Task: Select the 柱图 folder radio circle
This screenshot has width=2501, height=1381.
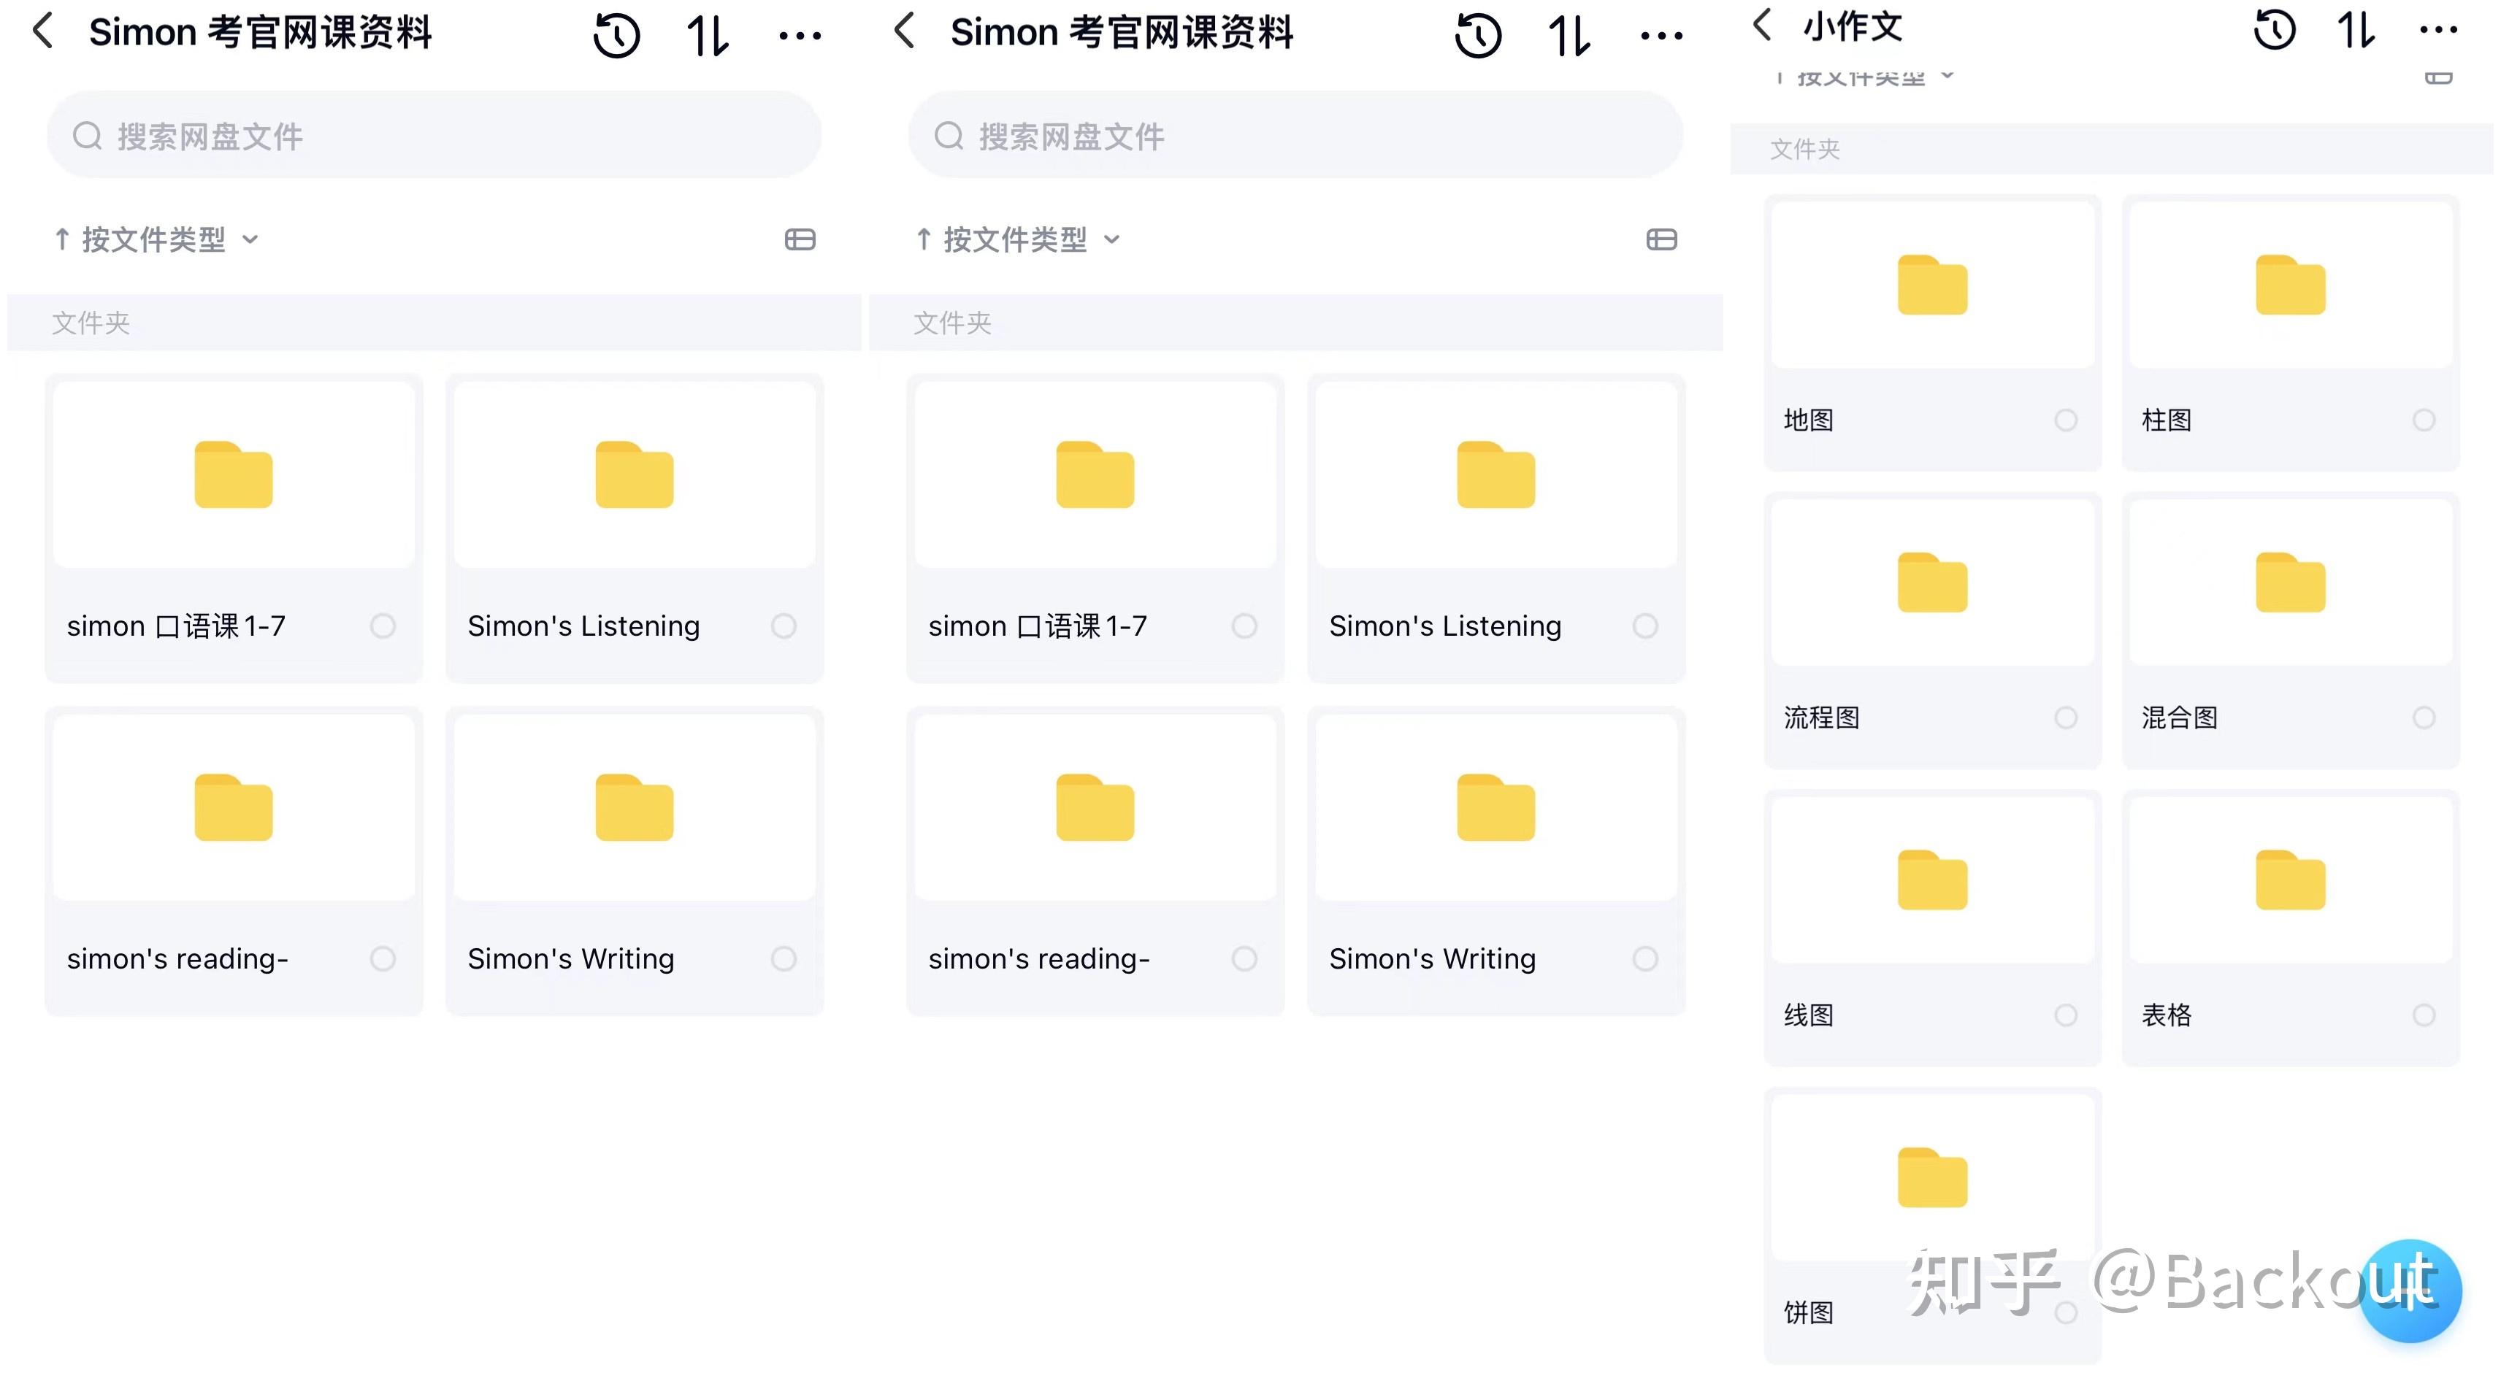Action: click(x=2424, y=420)
